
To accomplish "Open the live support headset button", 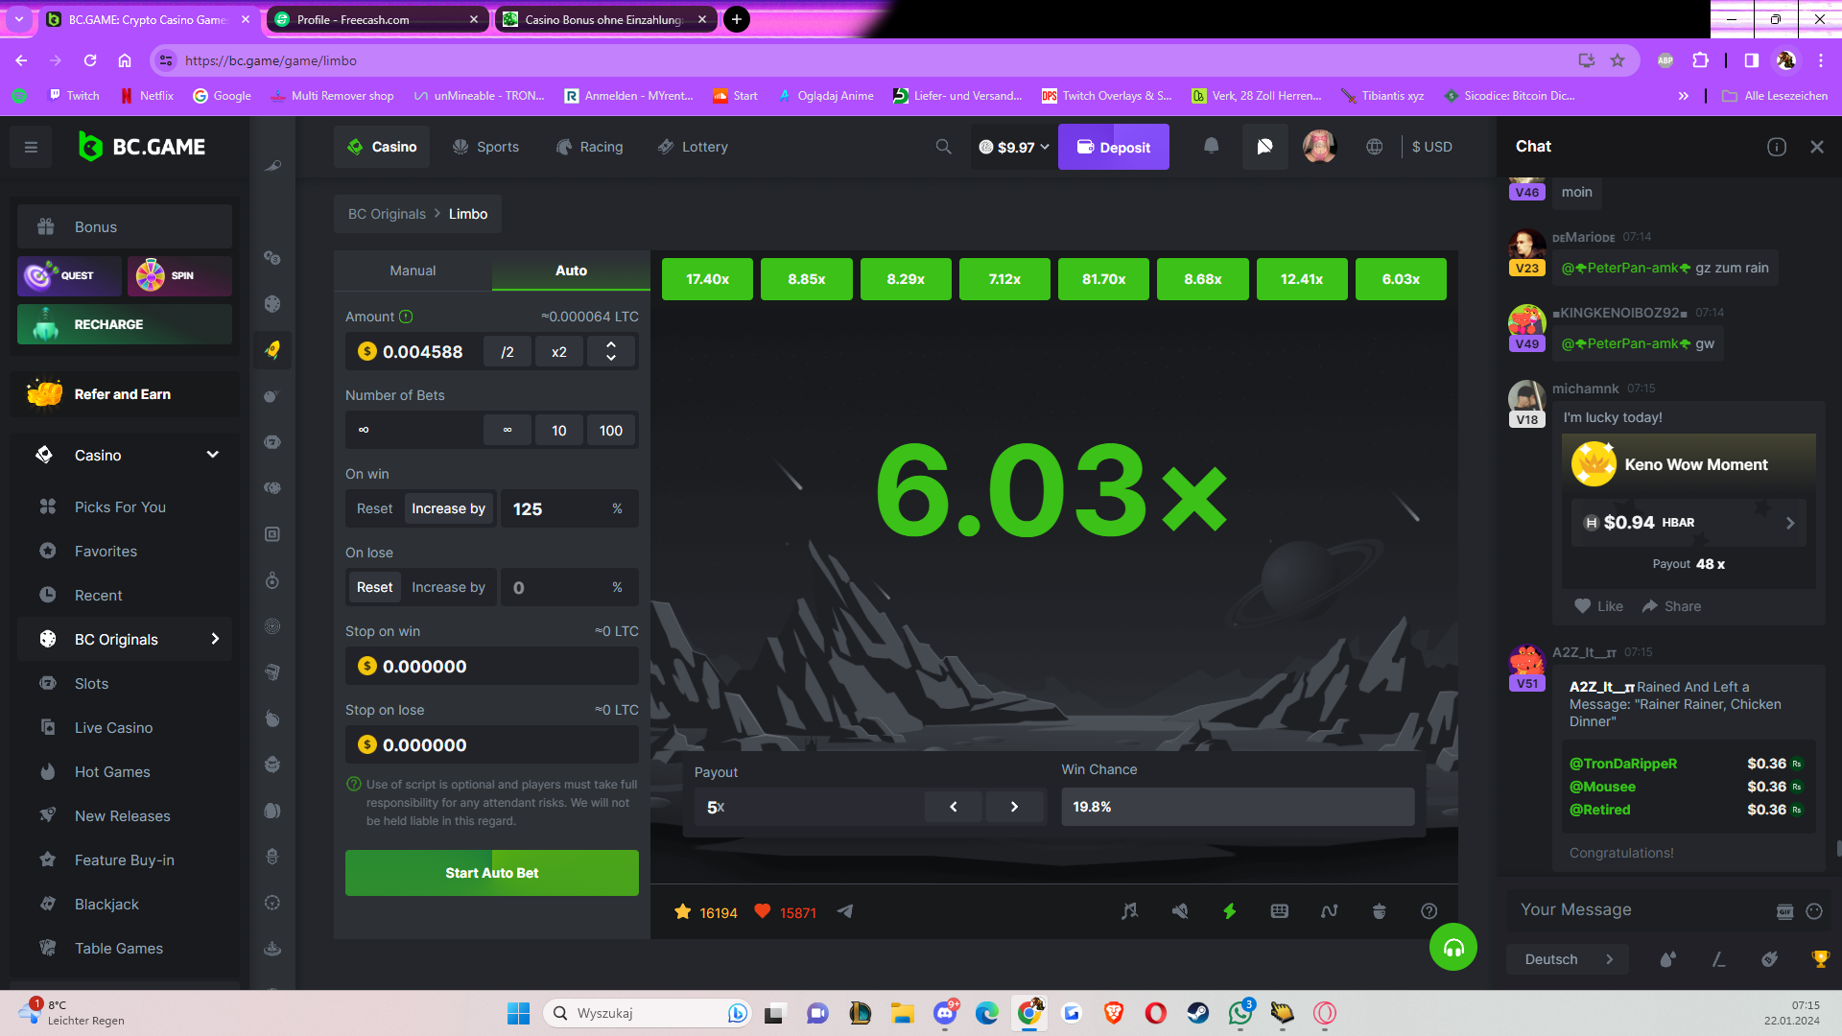I will click(x=1453, y=948).
